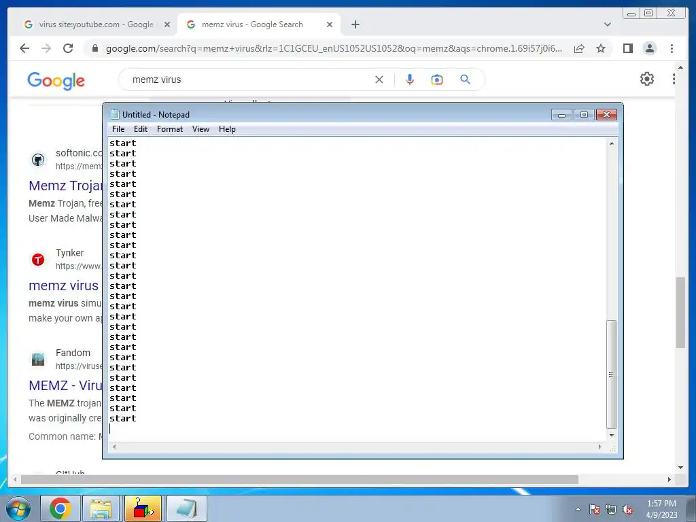This screenshot has width=696, height=522.
Task: Click the Notepad vertical scrollbar thumb
Action: pyautogui.click(x=612, y=375)
